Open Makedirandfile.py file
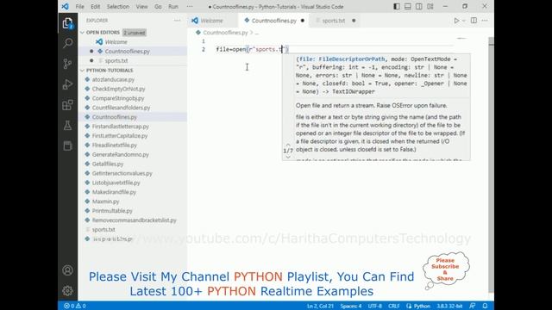 click(x=114, y=192)
